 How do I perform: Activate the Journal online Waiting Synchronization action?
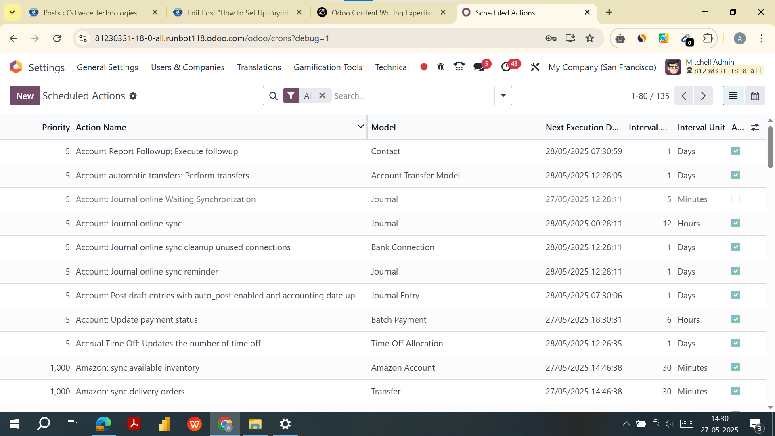click(x=735, y=199)
